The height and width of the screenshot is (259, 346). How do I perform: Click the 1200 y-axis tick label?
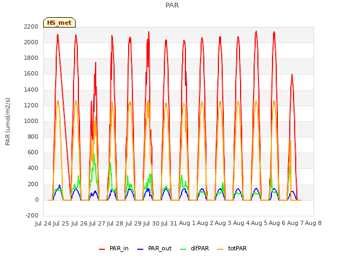point(31,105)
